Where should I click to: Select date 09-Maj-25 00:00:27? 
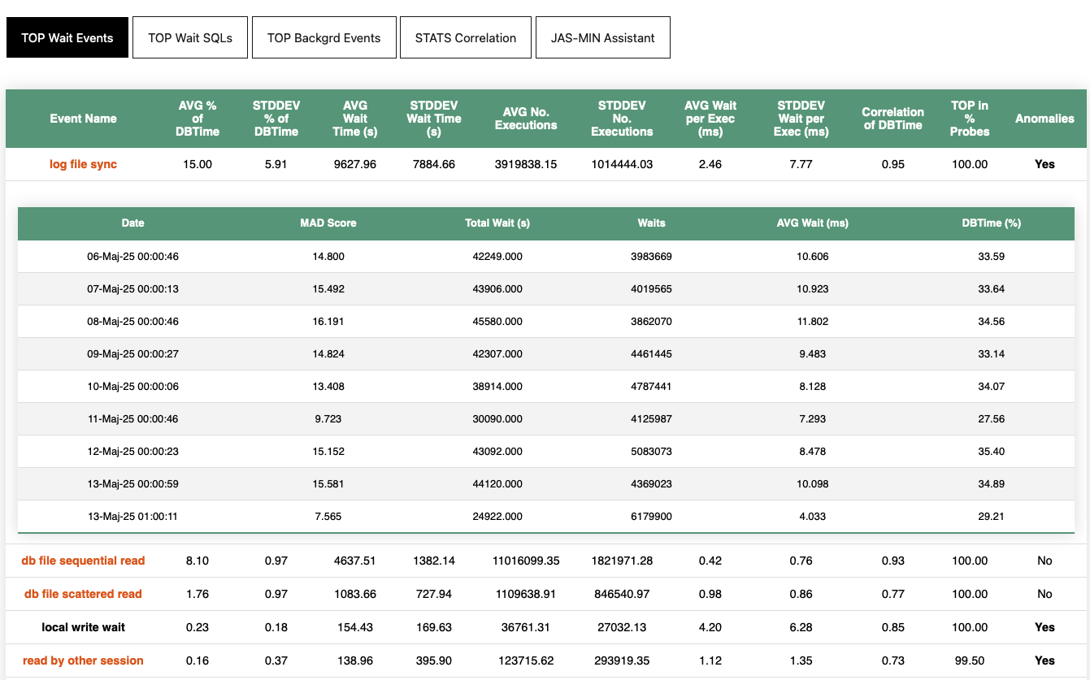(x=133, y=354)
